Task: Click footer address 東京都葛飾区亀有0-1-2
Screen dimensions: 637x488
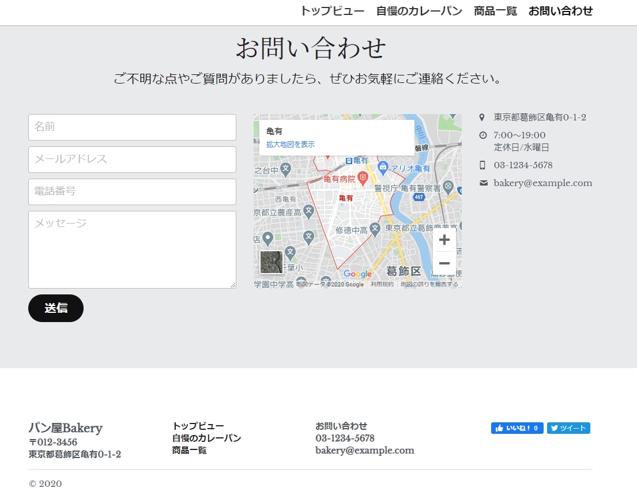Action: pyautogui.click(x=75, y=455)
